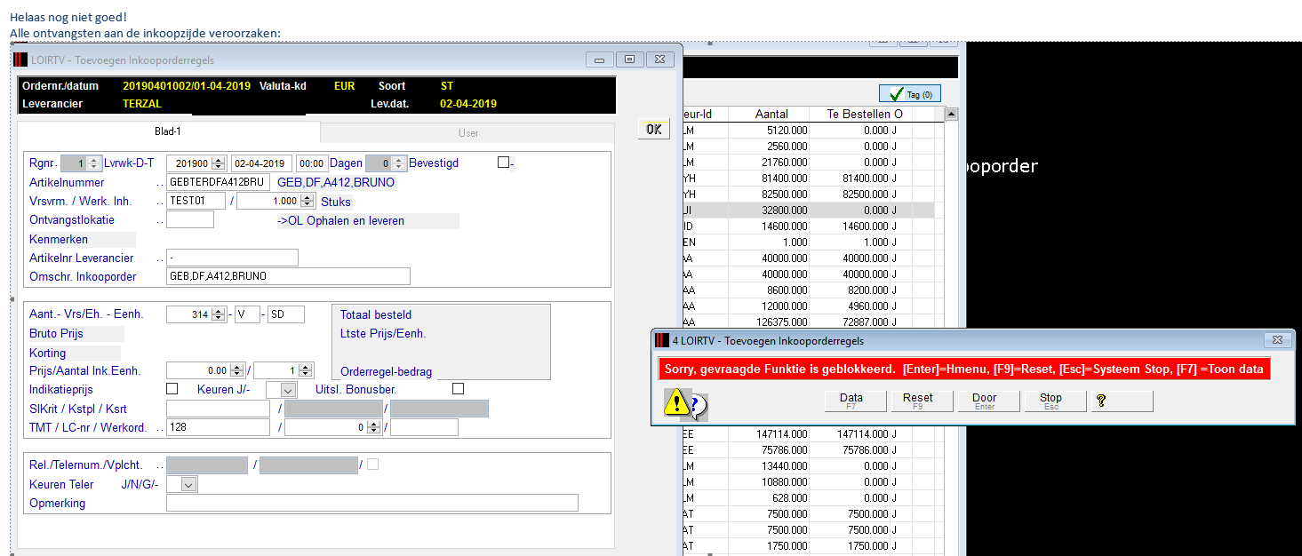The height and width of the screenshot is (556, 1302).
Task: Click the app icon in the LOIRTV window title bar
Action: click(x=20, y=60)
